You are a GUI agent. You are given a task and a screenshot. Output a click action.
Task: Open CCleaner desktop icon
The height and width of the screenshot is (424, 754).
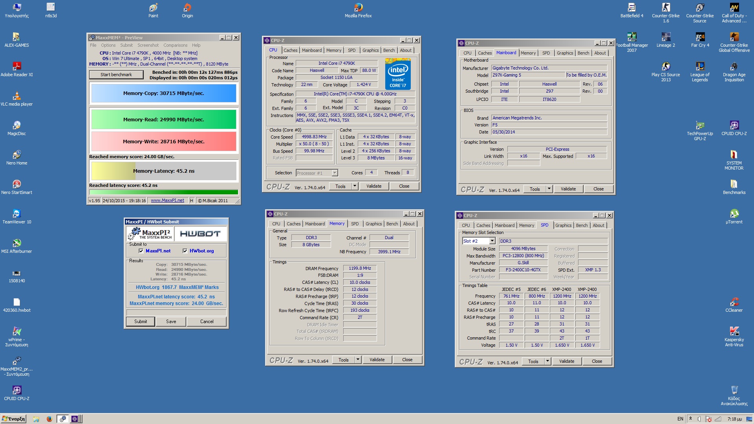click(x=734, y=305)
